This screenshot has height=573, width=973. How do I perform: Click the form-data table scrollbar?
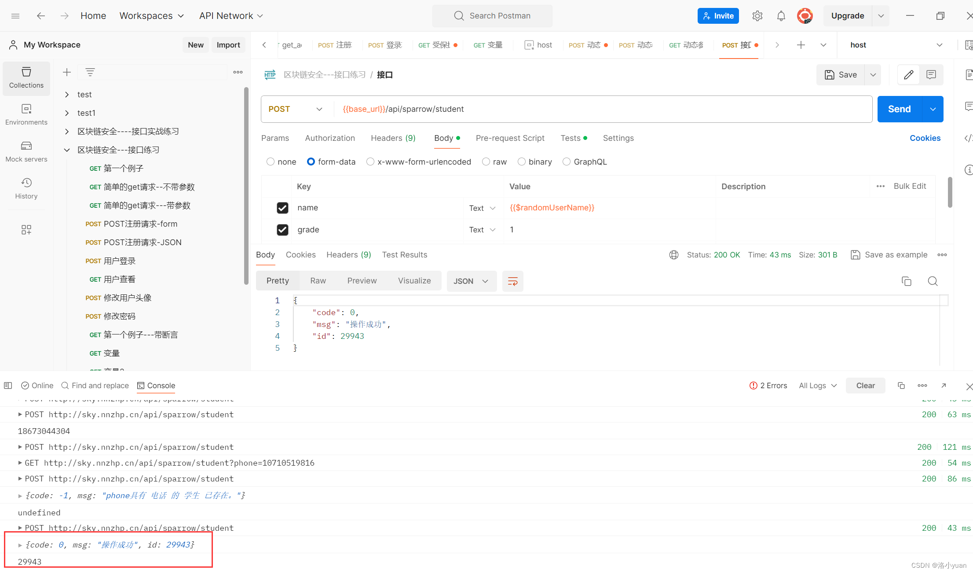[950, 192]
